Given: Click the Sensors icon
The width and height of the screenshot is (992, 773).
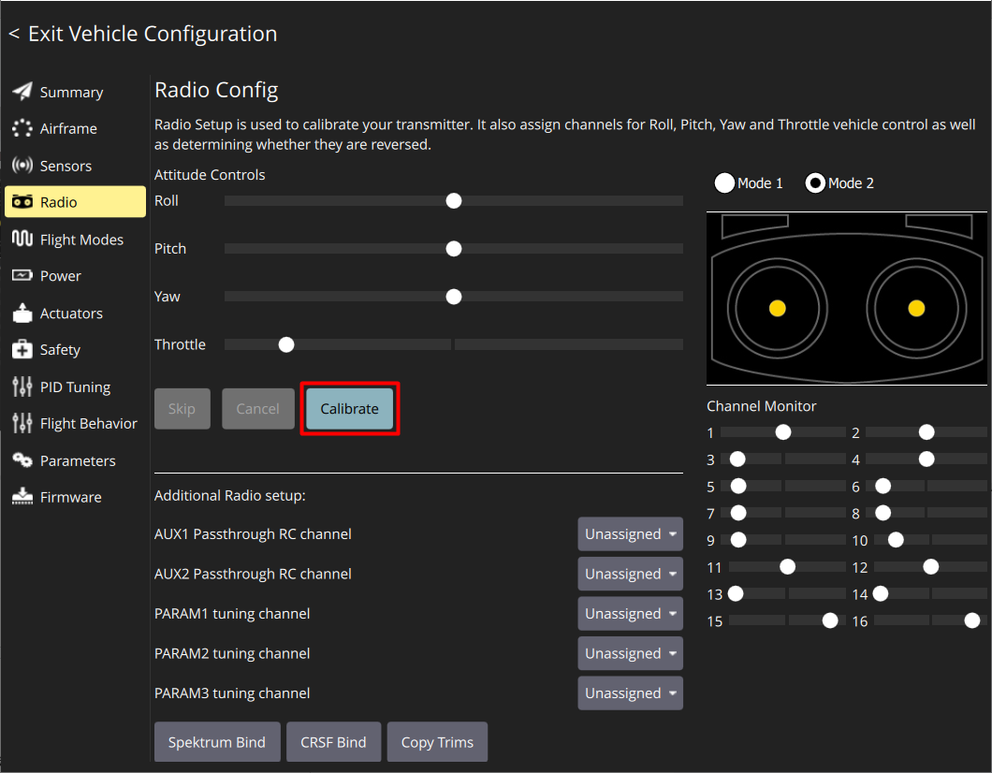Looking at the screenshot, I should click(x=22, y=165).
